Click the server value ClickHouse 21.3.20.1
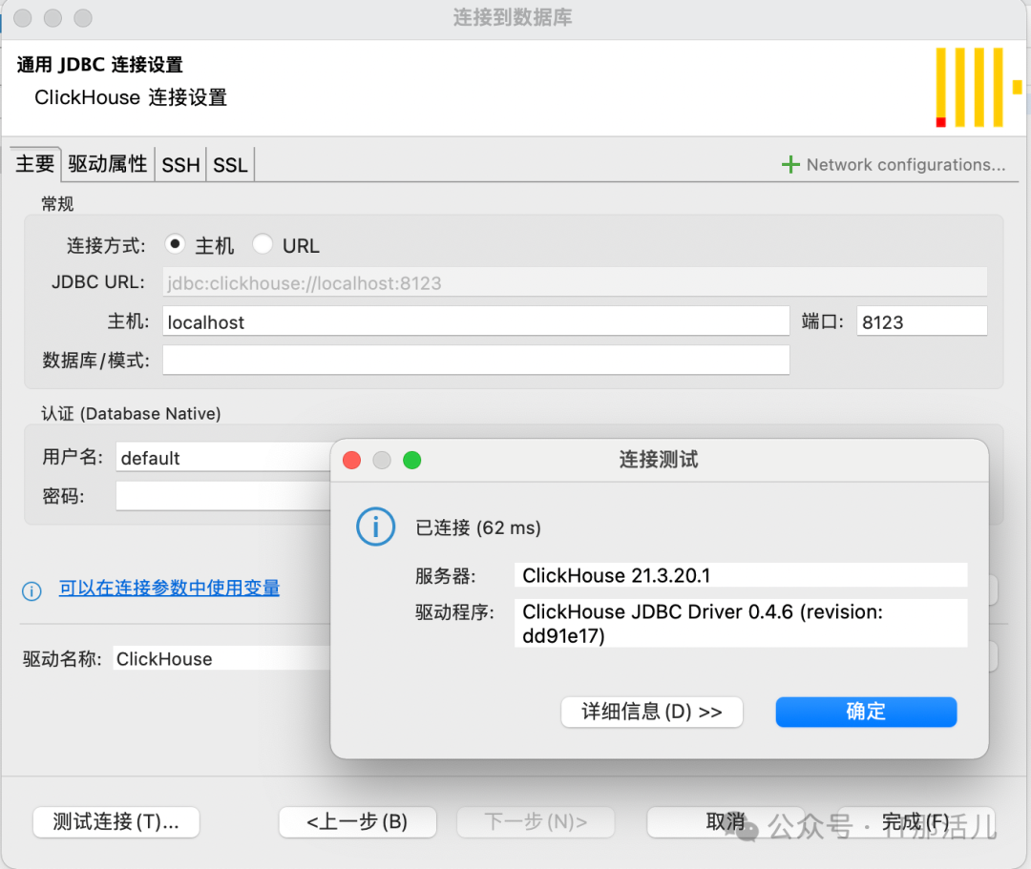 [741, 575]
